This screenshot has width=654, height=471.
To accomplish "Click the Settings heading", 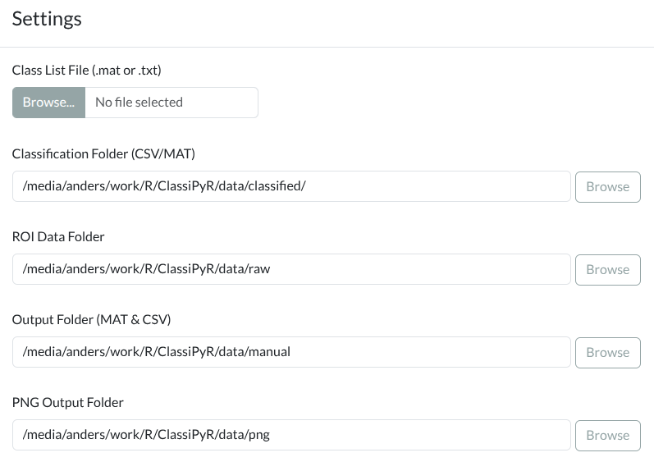I will pos(47,19).
